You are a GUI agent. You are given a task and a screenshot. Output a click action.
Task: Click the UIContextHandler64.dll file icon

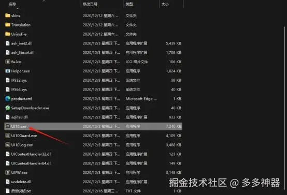pos(7,163)
